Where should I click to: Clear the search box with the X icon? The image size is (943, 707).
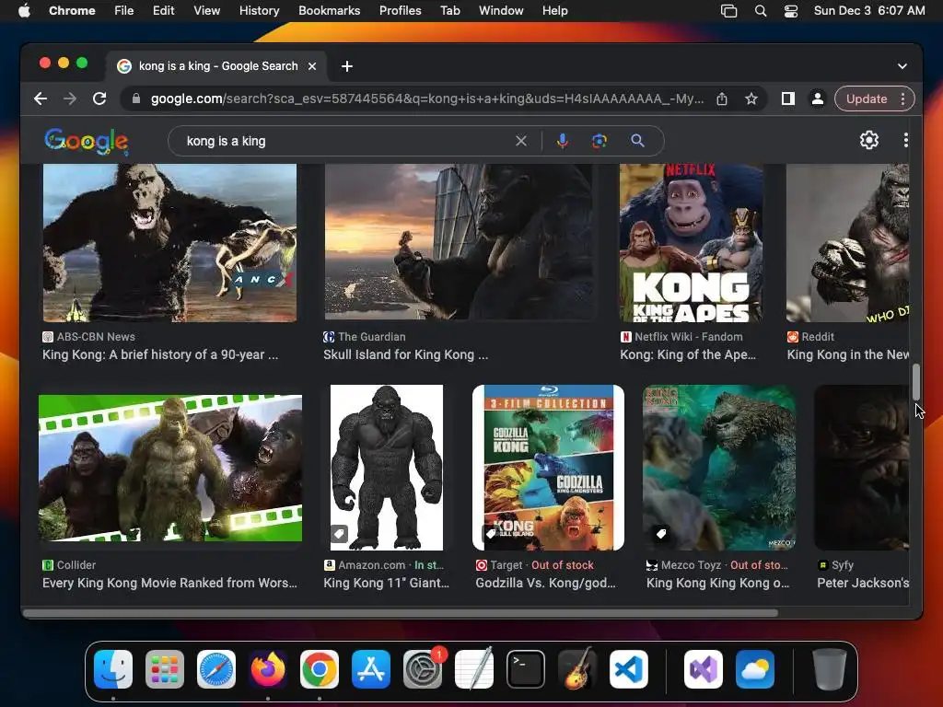521,141
